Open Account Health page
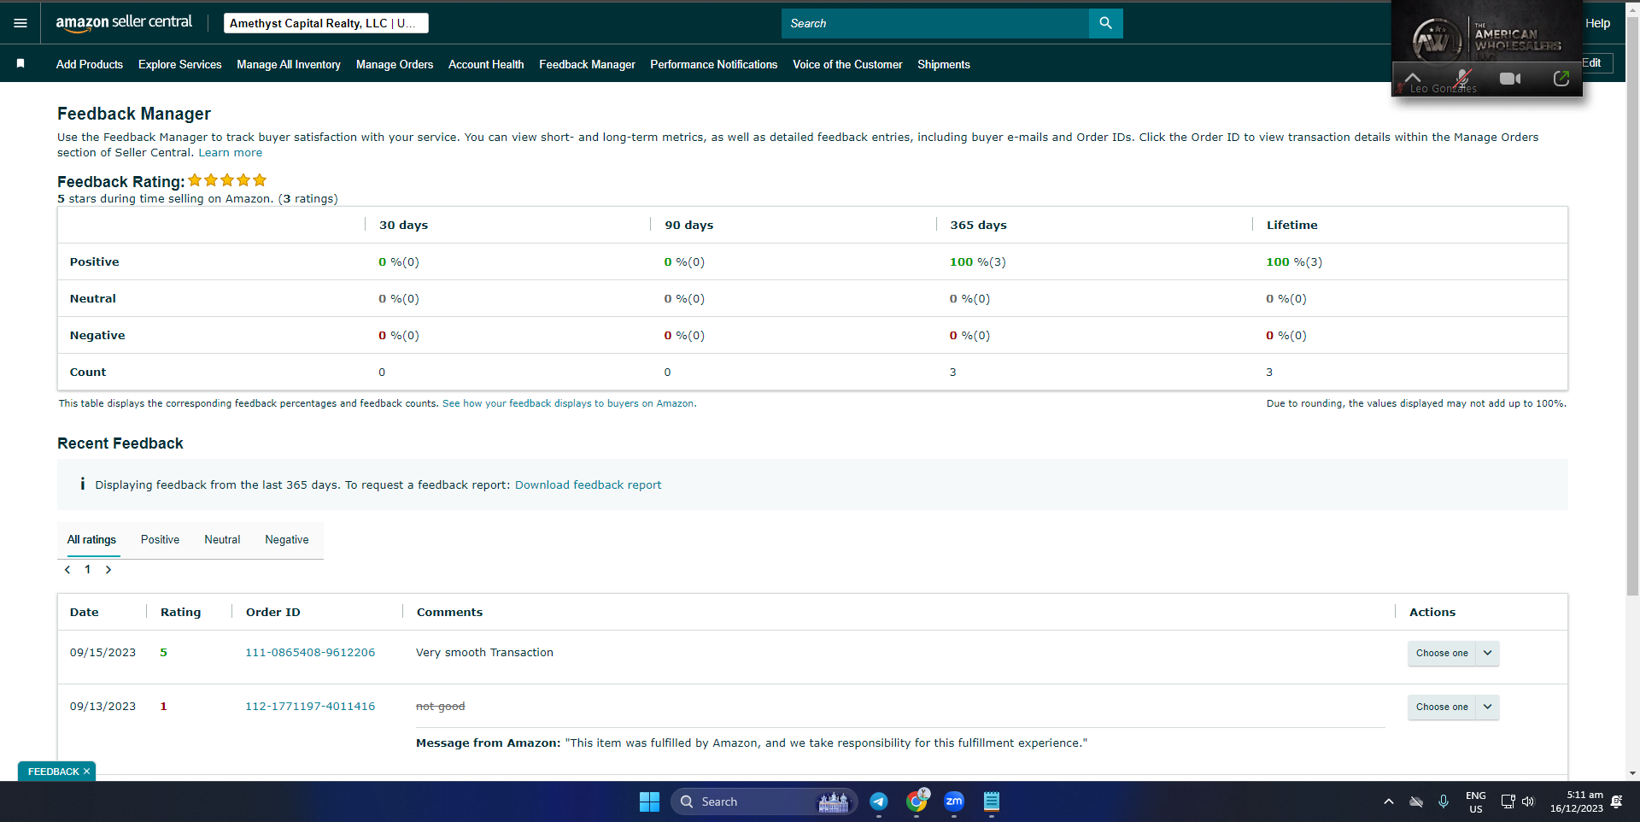1640x822 pixels. pos(486,64)
